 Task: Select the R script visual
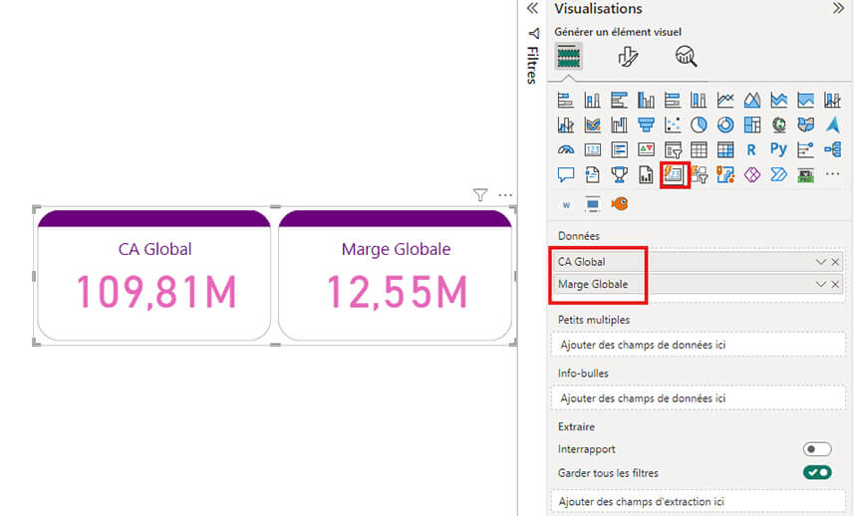coord(752,149)
